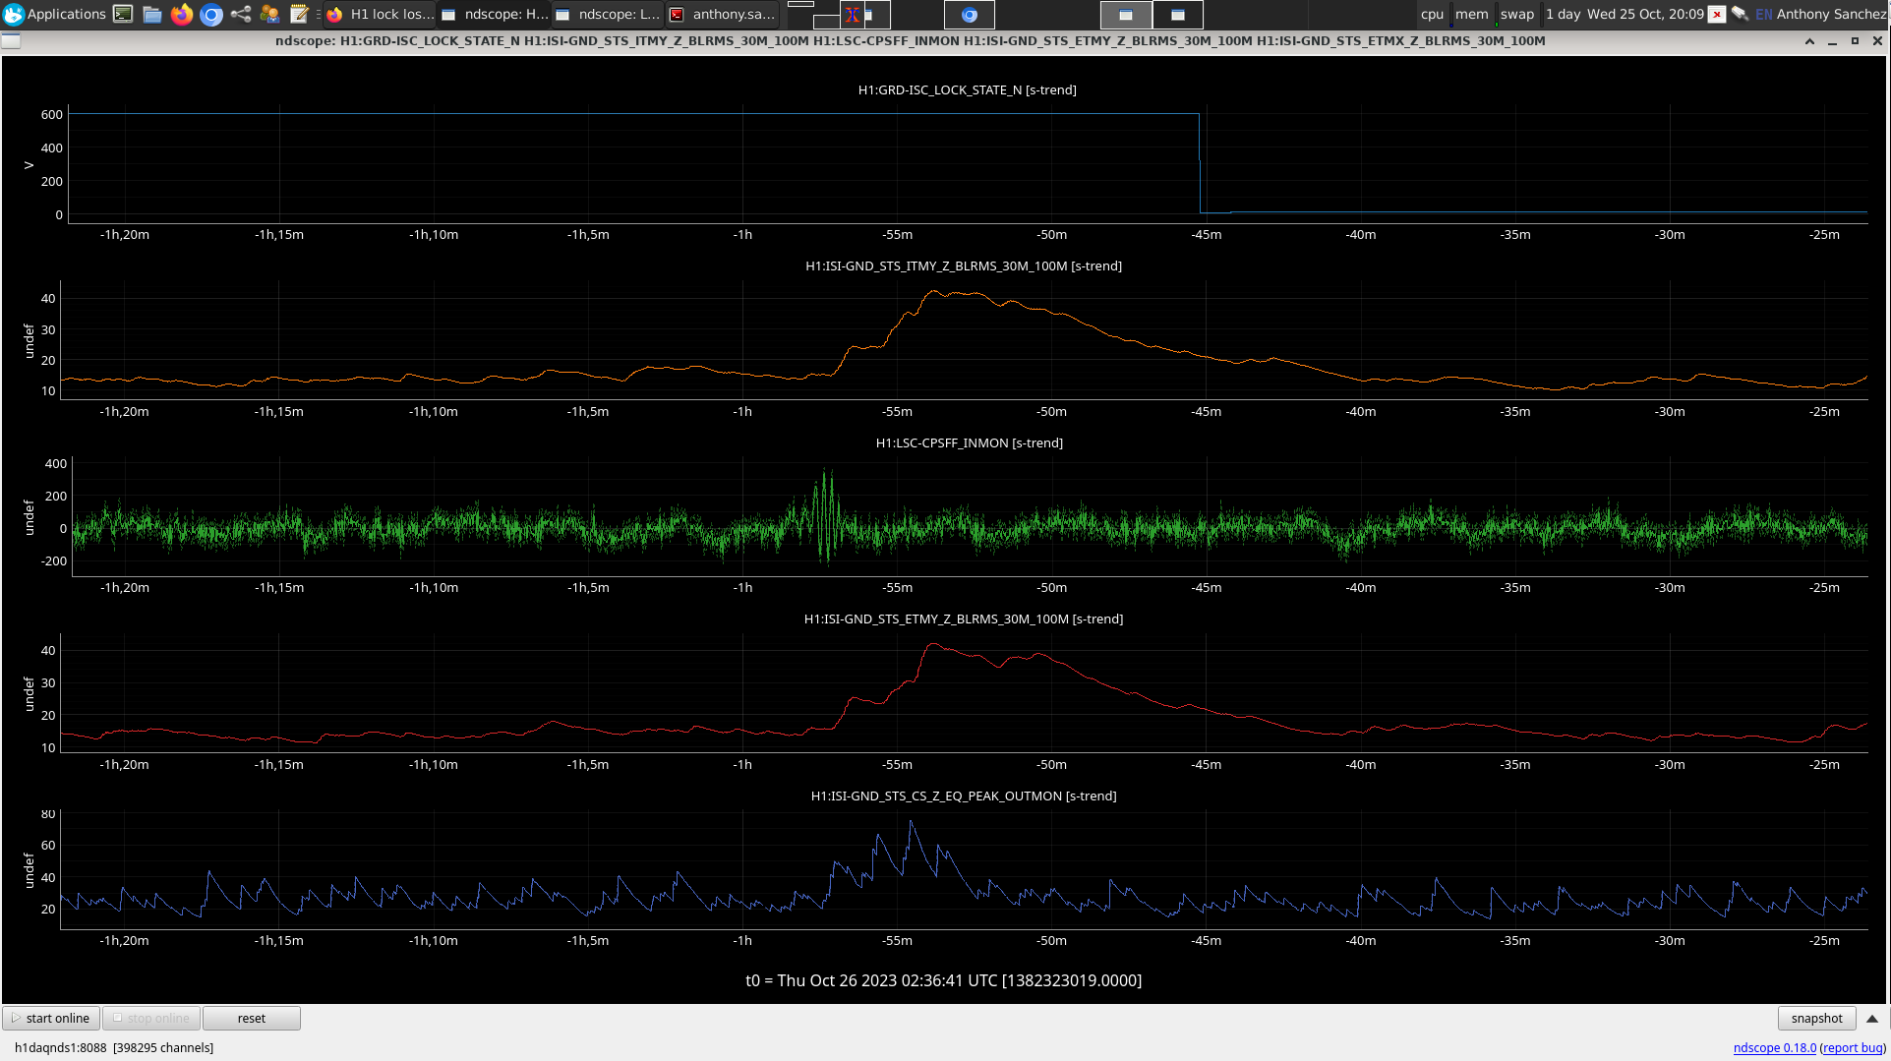Open the network share launcher icon
This screenshot has height=1061, width=1891.
coord(241,14)
